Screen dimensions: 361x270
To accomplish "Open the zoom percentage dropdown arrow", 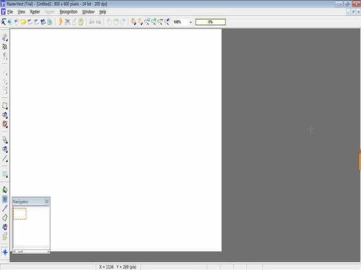I will click(190, 22).
